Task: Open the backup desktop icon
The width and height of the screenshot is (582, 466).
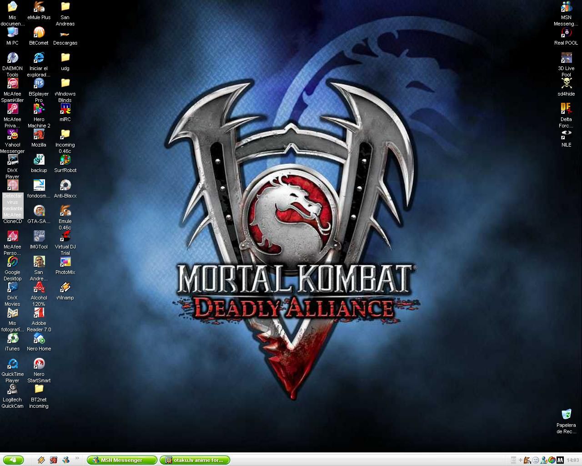Action: click(39, 160)
